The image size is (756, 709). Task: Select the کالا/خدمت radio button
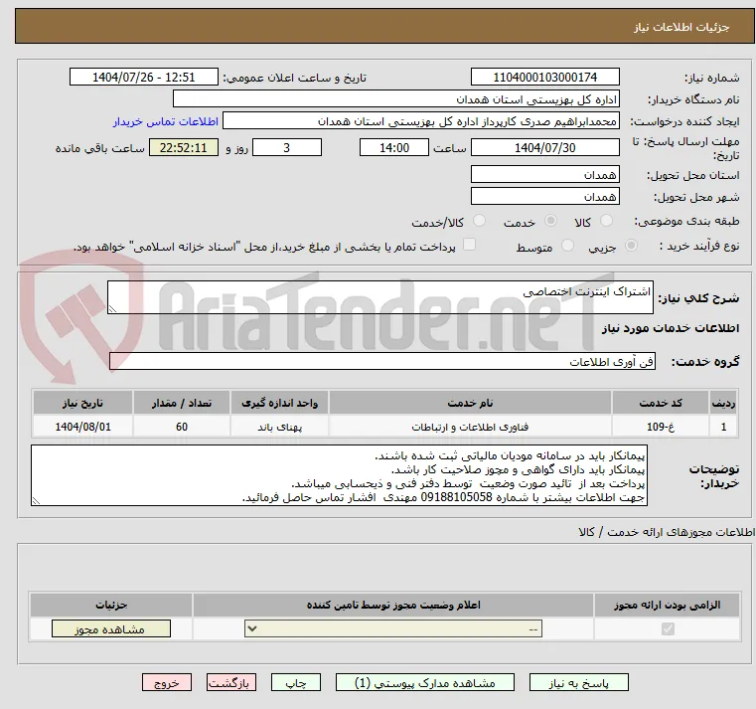[x=479, y=221]
